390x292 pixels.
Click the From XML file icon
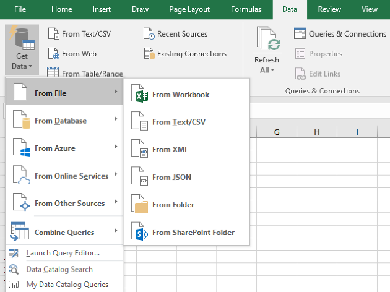[x=139, y=148]
